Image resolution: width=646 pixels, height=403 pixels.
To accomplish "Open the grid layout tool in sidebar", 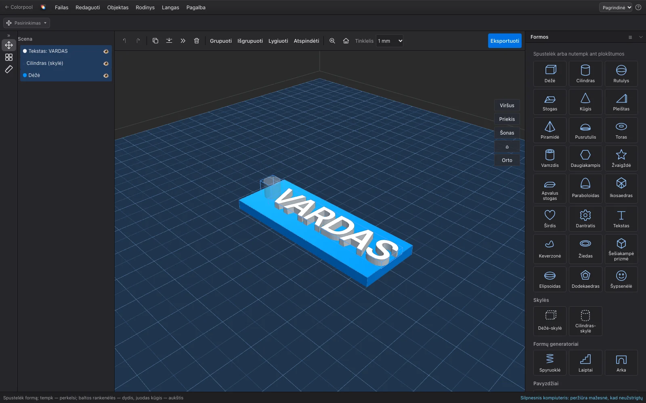I will [x=9, y=57].
